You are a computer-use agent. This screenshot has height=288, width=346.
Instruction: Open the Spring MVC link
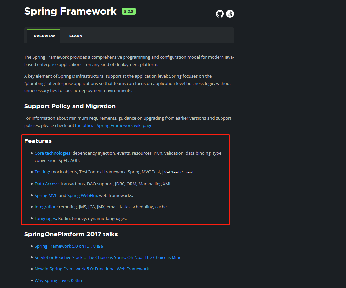46,195
